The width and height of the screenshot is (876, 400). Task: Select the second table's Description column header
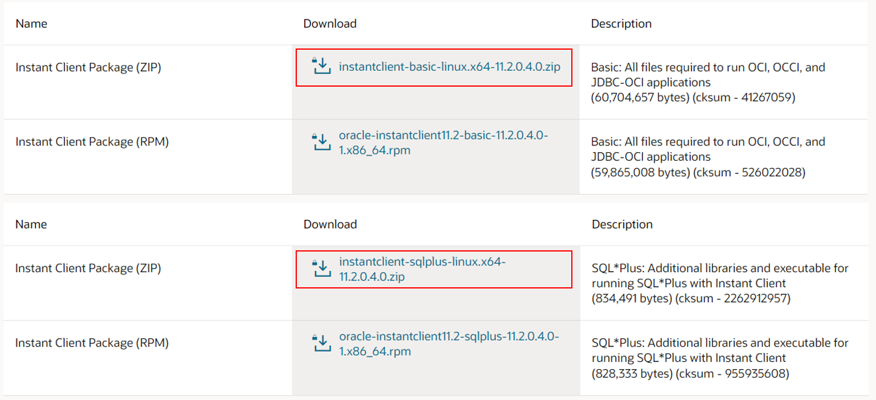coord(622,224)
